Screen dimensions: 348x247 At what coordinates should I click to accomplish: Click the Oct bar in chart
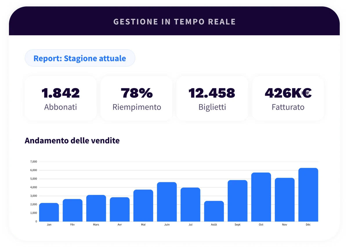coord(261,197)
